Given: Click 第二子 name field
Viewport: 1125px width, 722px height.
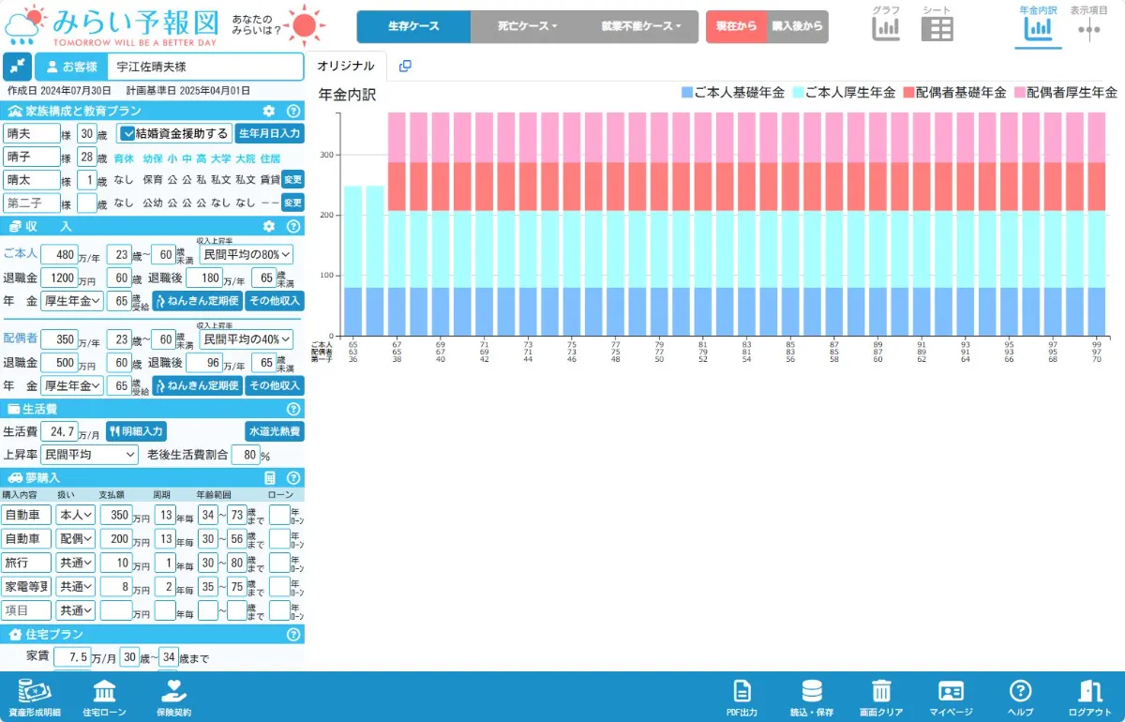Looking at the screenshot, I should 32,203.
